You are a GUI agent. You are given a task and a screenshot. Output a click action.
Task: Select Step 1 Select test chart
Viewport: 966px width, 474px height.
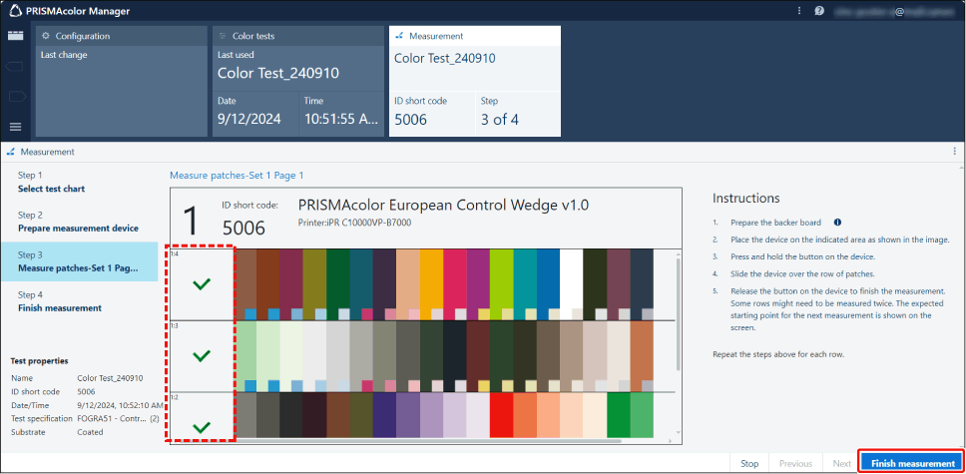[x=80, y=182]
